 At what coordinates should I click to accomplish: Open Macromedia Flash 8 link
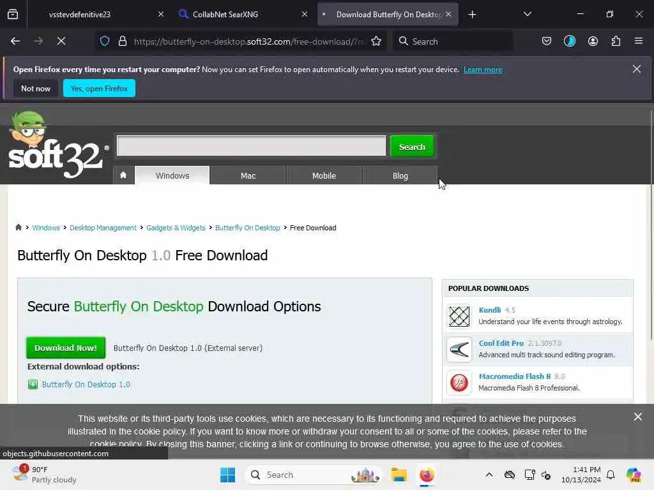pos(515,376)
